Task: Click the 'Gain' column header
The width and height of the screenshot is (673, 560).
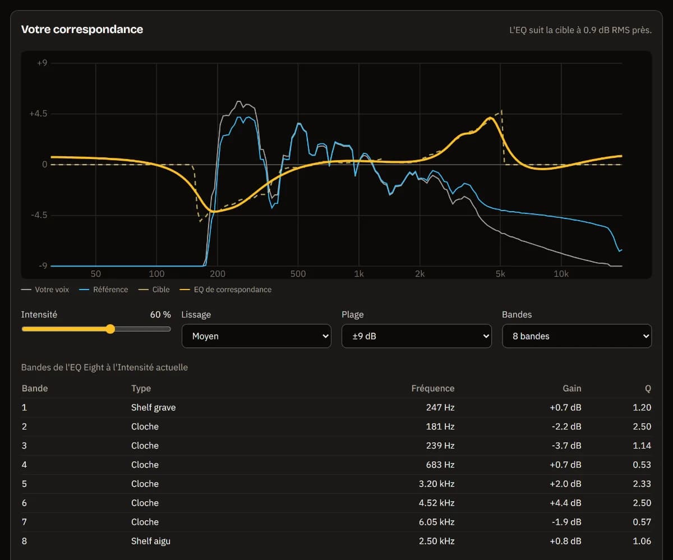Action: [572, 388]
